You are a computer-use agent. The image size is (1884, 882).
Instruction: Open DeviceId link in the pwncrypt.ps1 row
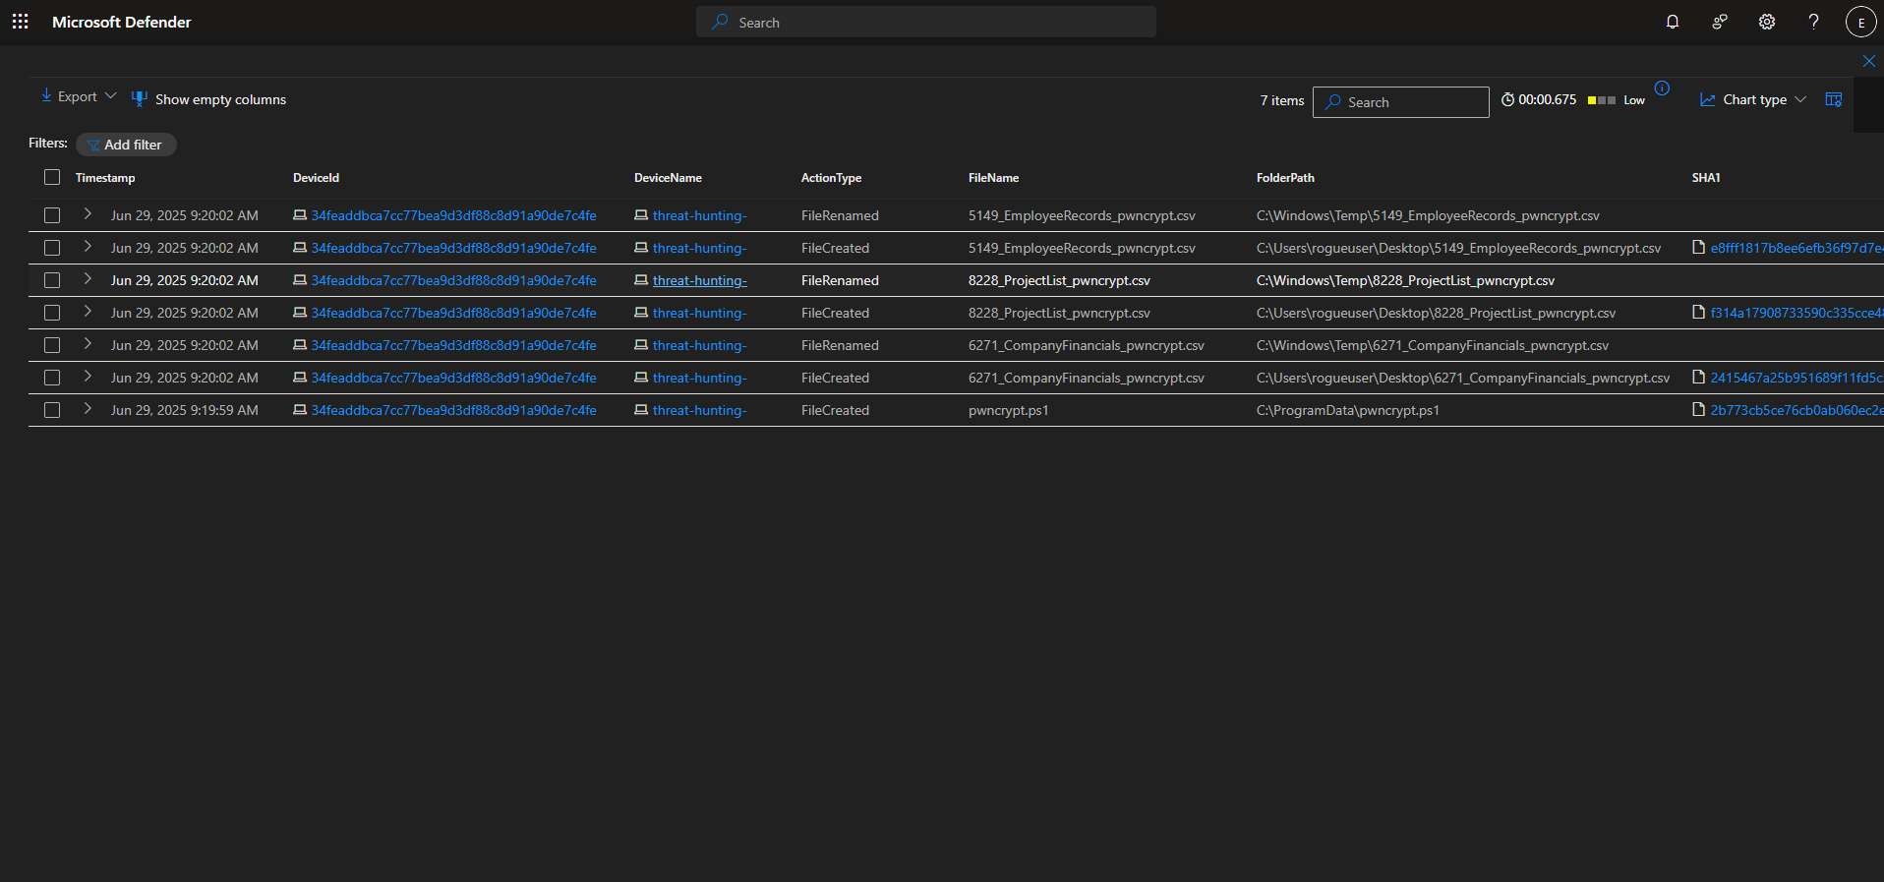[454, 410]
